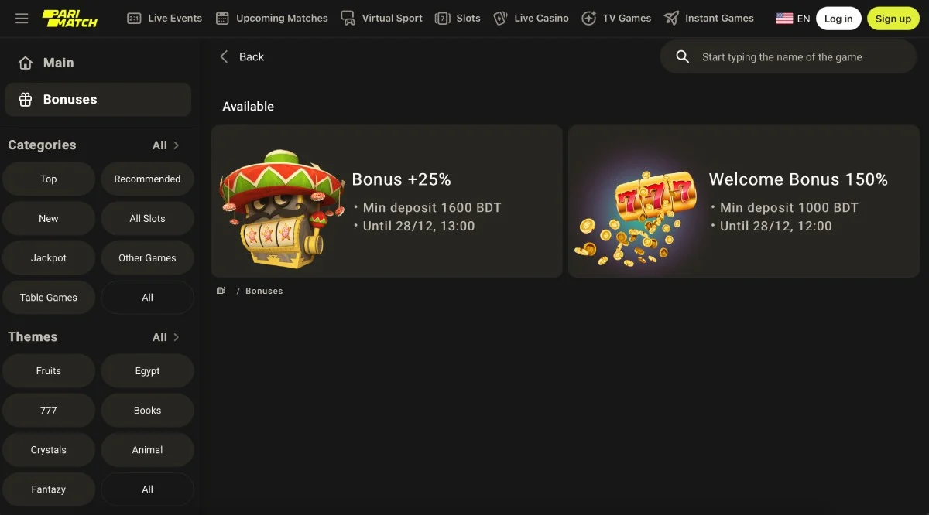Open the hamburger navigation menu
This screenshot has height=515, width=929.
click(x=22, y=19)
